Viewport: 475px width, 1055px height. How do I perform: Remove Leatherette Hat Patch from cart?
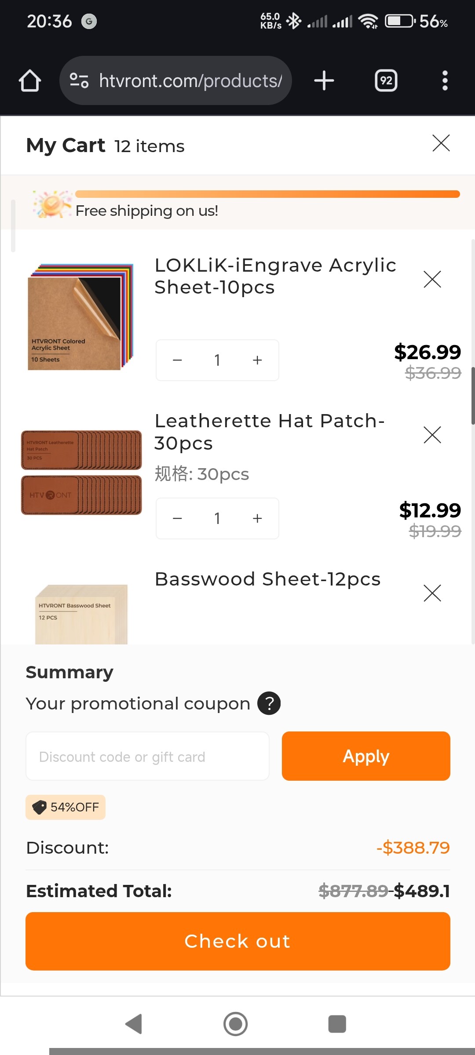[432, 435]
